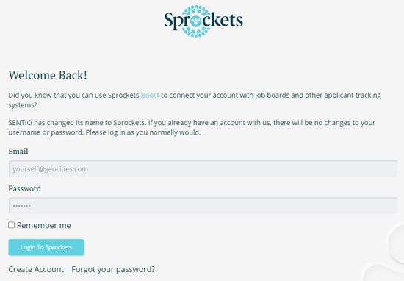Enable the Remember me checkbox

[x=11, y=225]
